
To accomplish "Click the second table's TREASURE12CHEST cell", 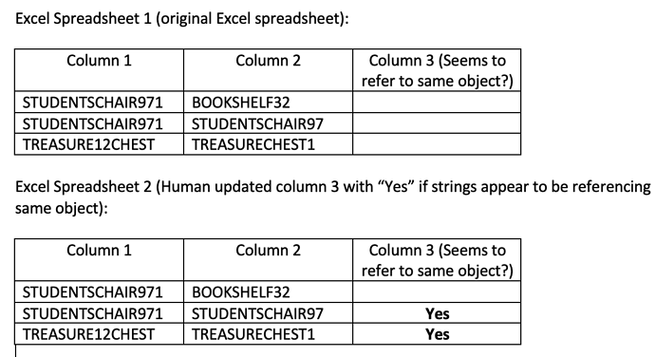I will tap(99, 334).
